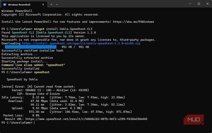Viewport: 212px width, 133px height.
Task: Minimize the terminal window
Action: point(190,4)
